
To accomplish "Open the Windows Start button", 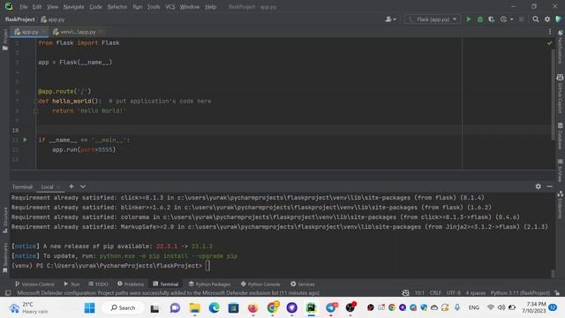I will pyautogui.click(x=89, y=307).
